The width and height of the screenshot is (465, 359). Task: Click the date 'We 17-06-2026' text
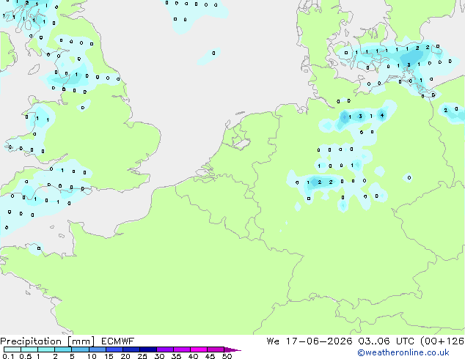click(x=310, y=341)
